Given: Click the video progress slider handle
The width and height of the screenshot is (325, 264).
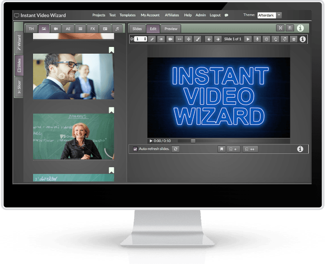Looking at the screenshot, I should (193, 141).
